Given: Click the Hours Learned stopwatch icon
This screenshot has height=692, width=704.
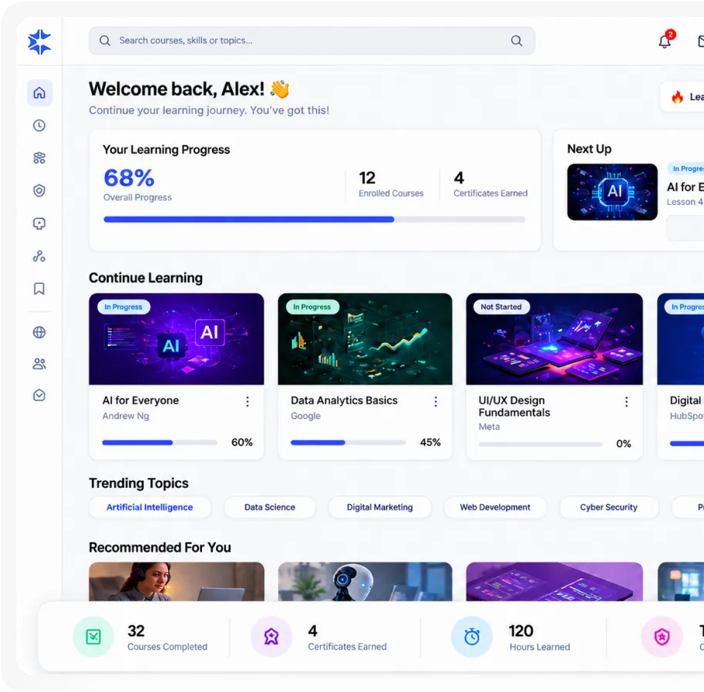Looking at the screenshot, I should [472, 637].
